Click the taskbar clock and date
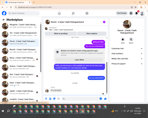Image resolution: width=148 pixels, height=118 pixels. [138, 111]
